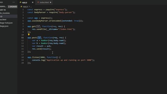Click 'var result = a+b;' on line 14
The width and height of the screenshot is (167, 94).
42,46
